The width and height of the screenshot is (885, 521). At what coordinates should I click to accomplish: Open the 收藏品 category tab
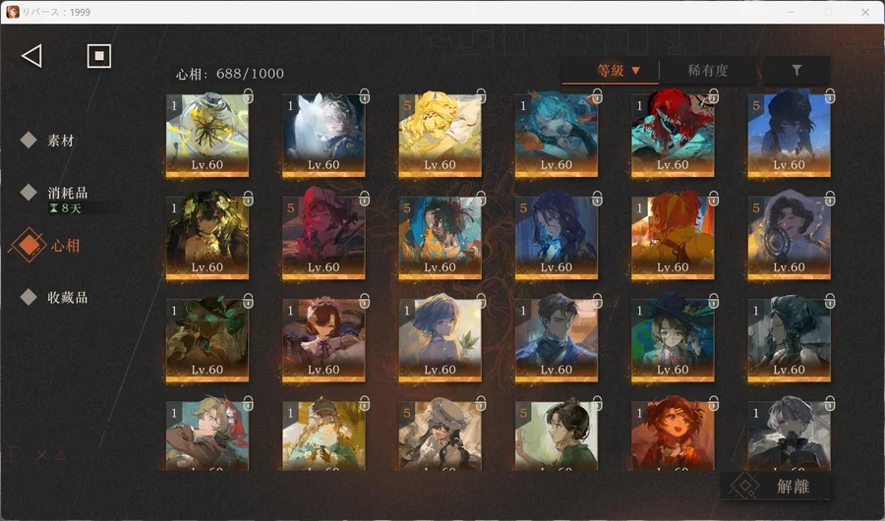coord(67,297)
